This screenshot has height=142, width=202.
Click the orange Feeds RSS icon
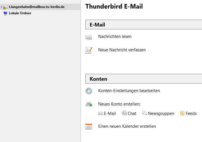tap(182, 113)
